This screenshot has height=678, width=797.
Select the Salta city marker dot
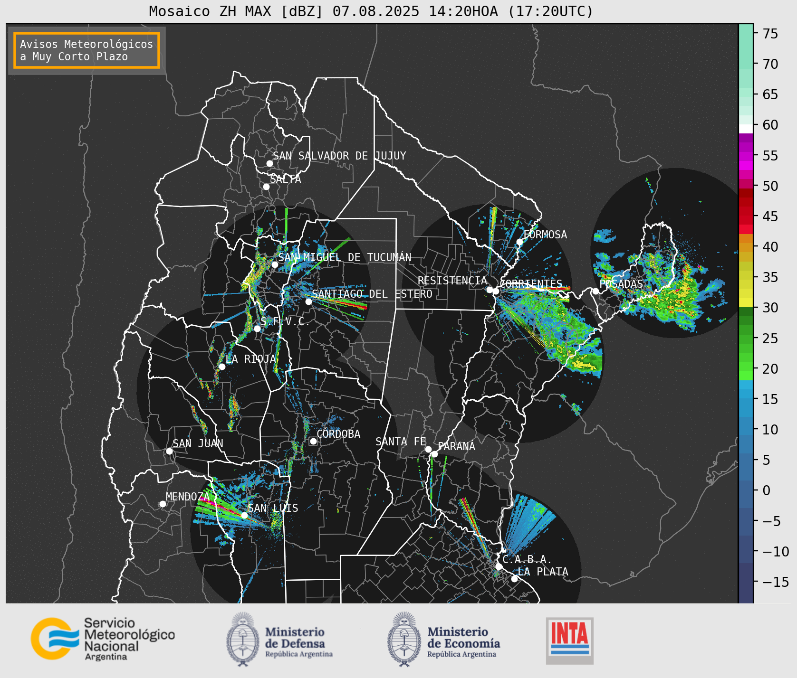pyautogui.click(x=266, y=187)
